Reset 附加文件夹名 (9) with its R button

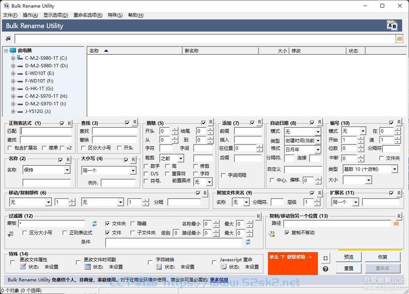[x=319, y=193]
